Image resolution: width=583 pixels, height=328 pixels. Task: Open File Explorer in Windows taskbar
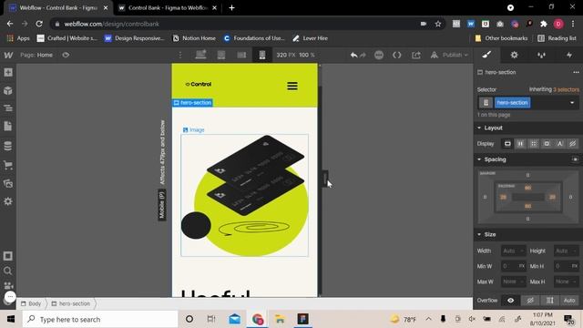coord(280,319)
